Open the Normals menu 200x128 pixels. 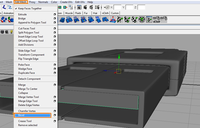coord(43,2)
